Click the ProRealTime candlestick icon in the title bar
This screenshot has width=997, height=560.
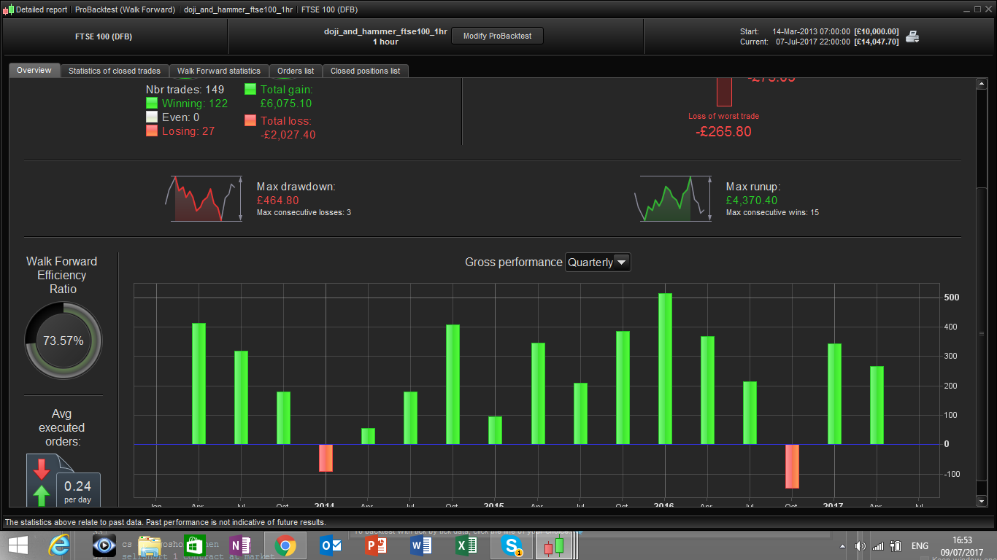[8, 9]
